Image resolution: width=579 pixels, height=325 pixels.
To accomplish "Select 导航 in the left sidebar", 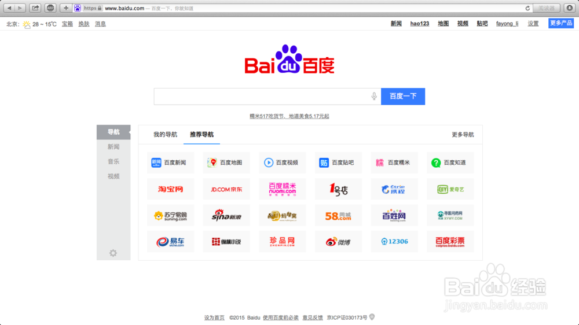I will [113, 132].
